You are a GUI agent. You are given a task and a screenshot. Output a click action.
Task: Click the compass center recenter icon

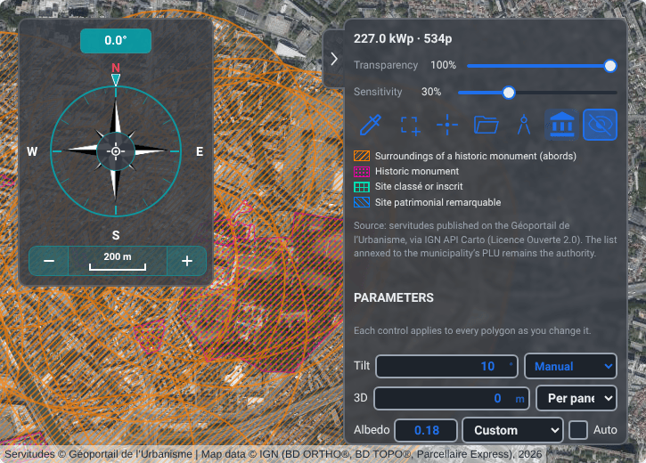point(116,151)
